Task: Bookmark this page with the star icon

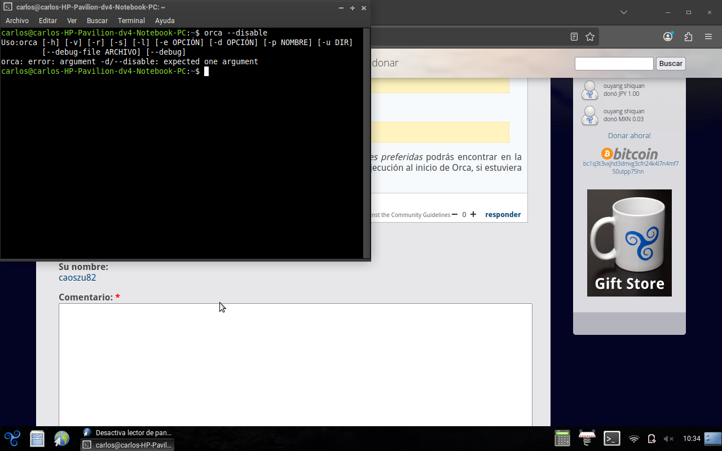Action: tap(590, 37)
